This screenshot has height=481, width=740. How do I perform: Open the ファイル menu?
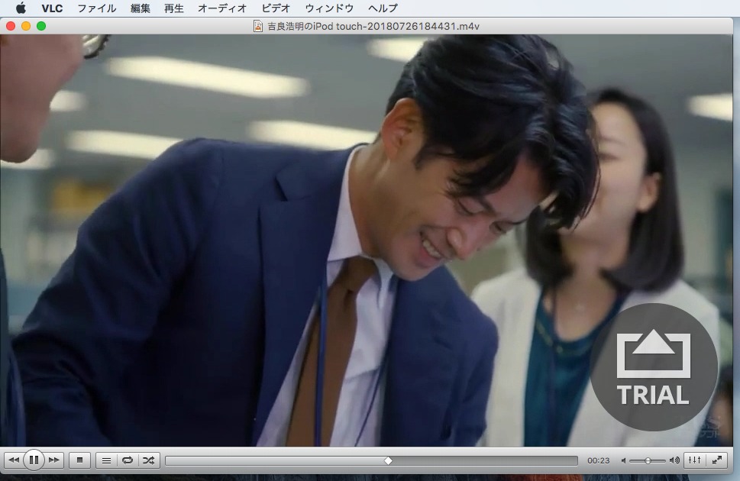(x=97, y=8)
